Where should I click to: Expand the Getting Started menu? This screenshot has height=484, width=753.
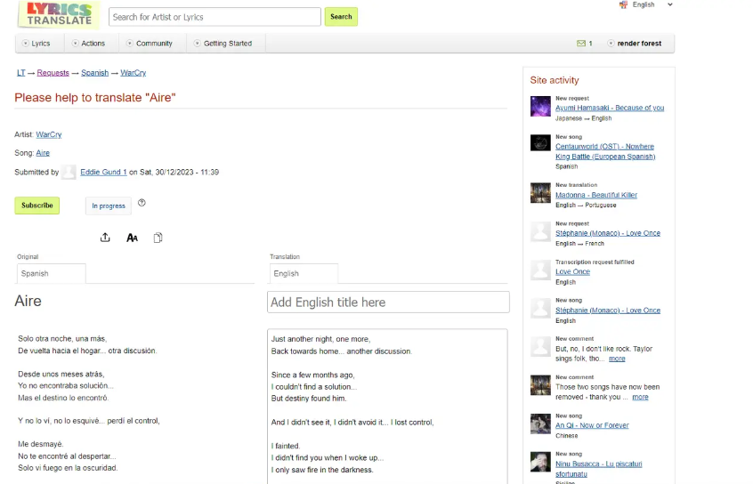pos(223,44)
